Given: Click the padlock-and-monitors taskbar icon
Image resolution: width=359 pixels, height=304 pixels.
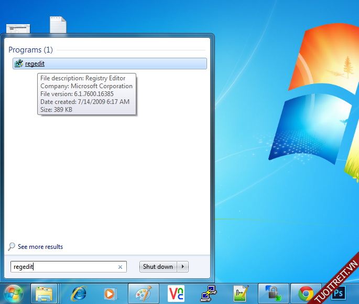Looking at the screenshot, I should (273, 293).
